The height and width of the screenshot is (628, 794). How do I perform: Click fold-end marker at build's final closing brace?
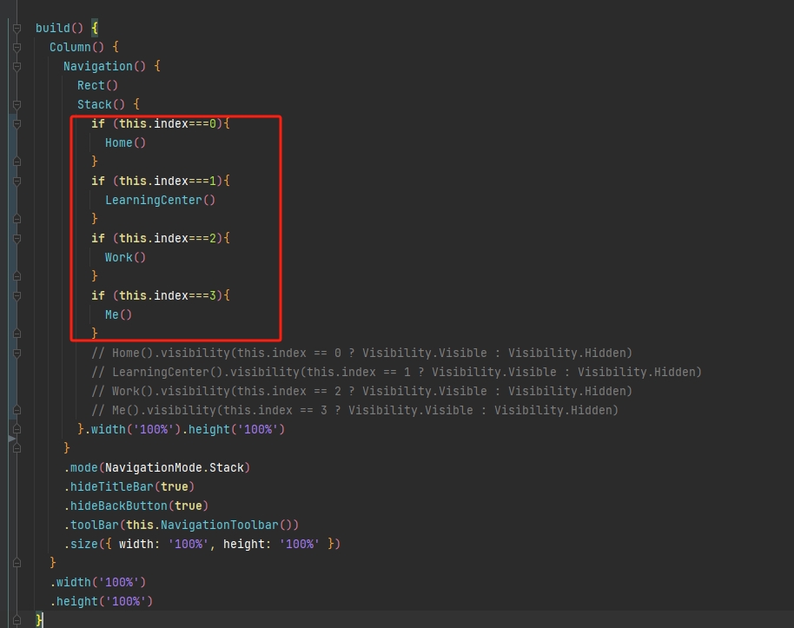tap(17, 620)
